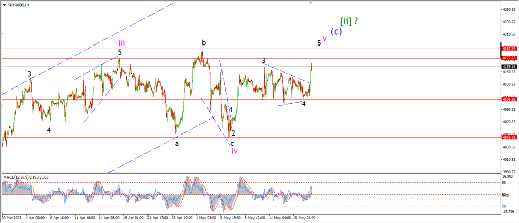The image size is (519, 223).
Task: Click the magenta iii wave label
Action: [x=121, y=43]
